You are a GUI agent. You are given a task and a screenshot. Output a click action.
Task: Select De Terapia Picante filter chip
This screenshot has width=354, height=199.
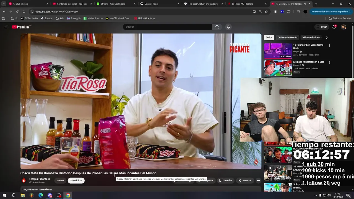pos(287,38)
